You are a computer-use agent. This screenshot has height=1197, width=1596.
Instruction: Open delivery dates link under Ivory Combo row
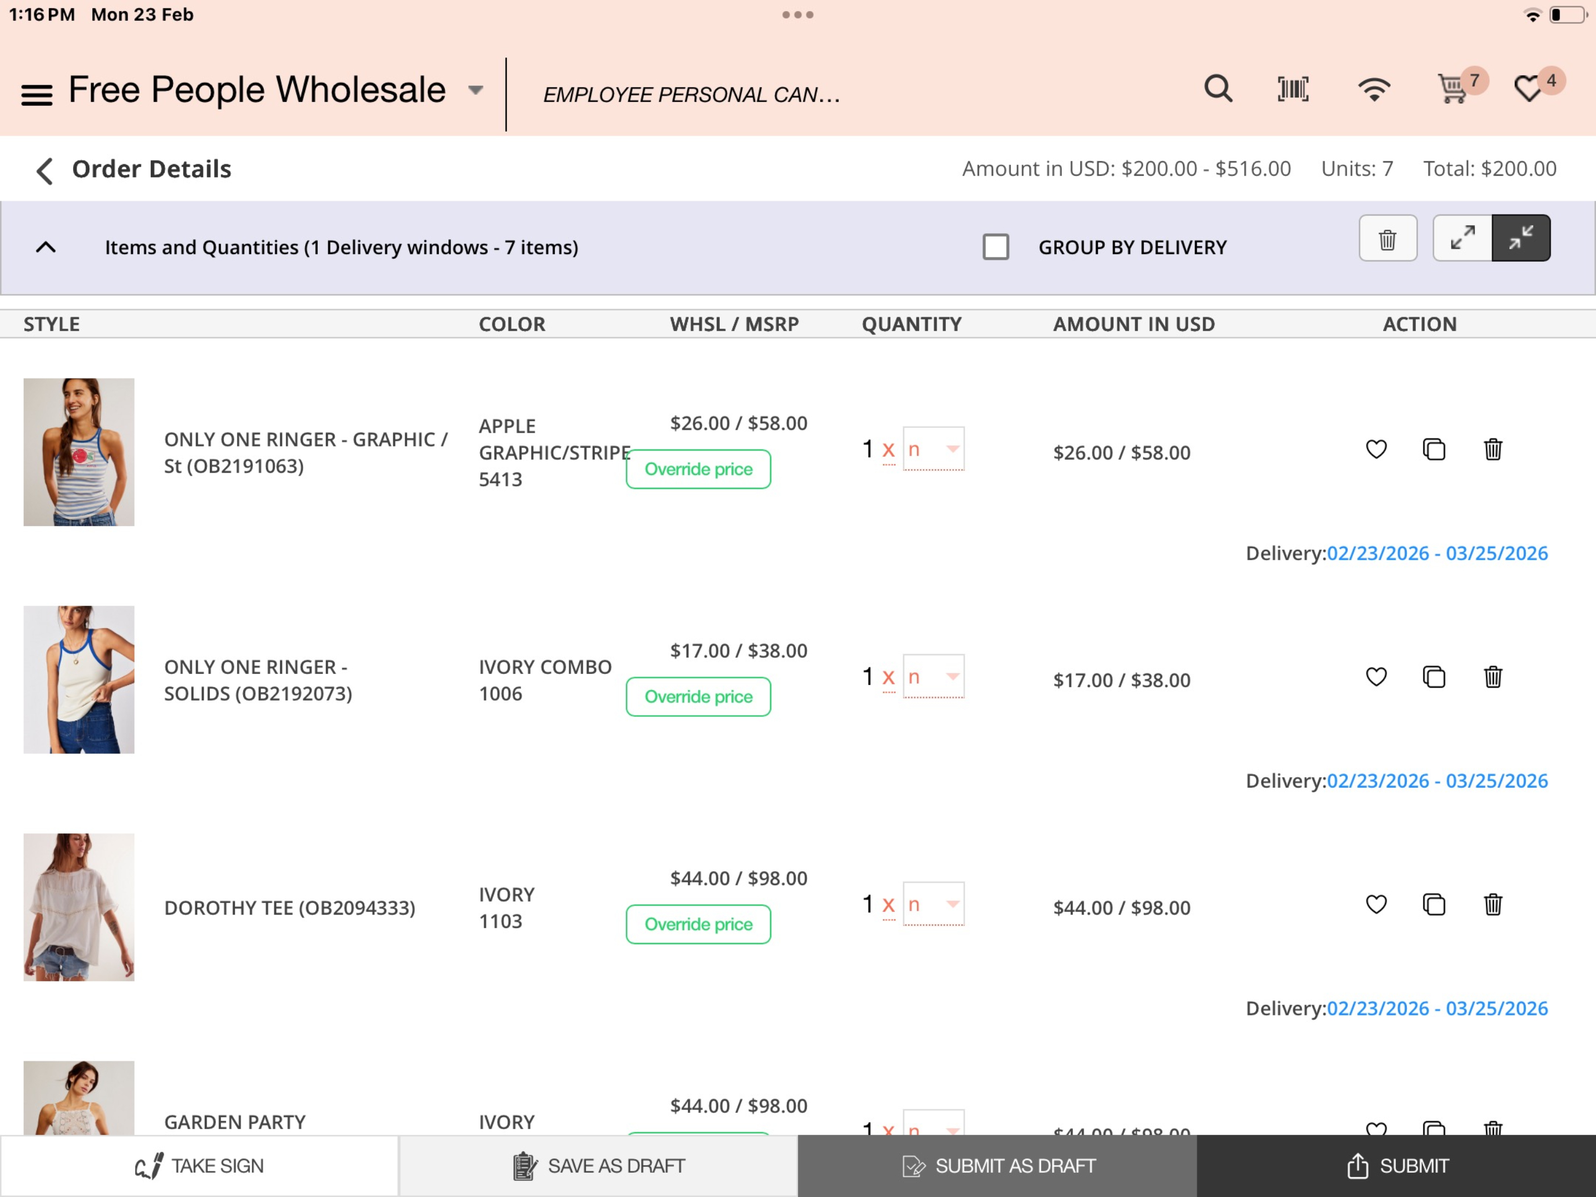click(x=1437, y=781)
